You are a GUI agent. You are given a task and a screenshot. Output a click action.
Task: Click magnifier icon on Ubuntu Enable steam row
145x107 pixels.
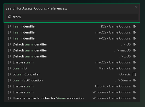[x=9, y=86]
